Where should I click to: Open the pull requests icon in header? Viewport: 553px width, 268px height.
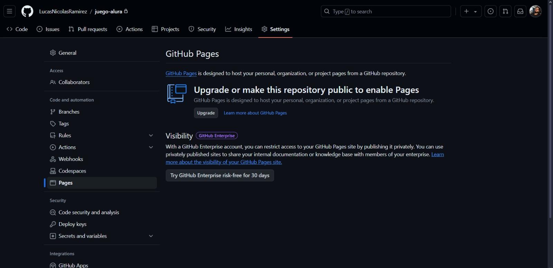505,11
